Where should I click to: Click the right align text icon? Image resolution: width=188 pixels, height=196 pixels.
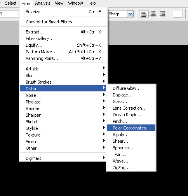[x=162, y=14]
